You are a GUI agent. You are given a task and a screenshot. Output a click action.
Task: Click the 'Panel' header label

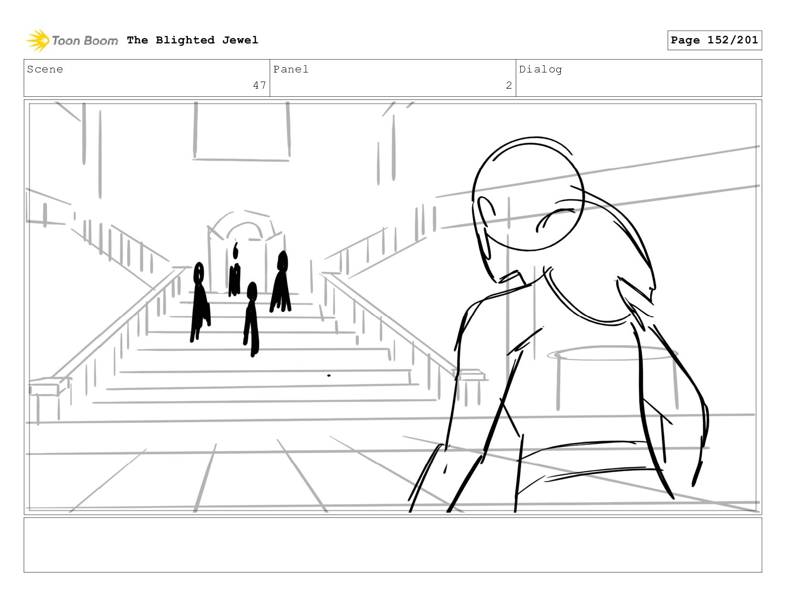click(291, 69)
